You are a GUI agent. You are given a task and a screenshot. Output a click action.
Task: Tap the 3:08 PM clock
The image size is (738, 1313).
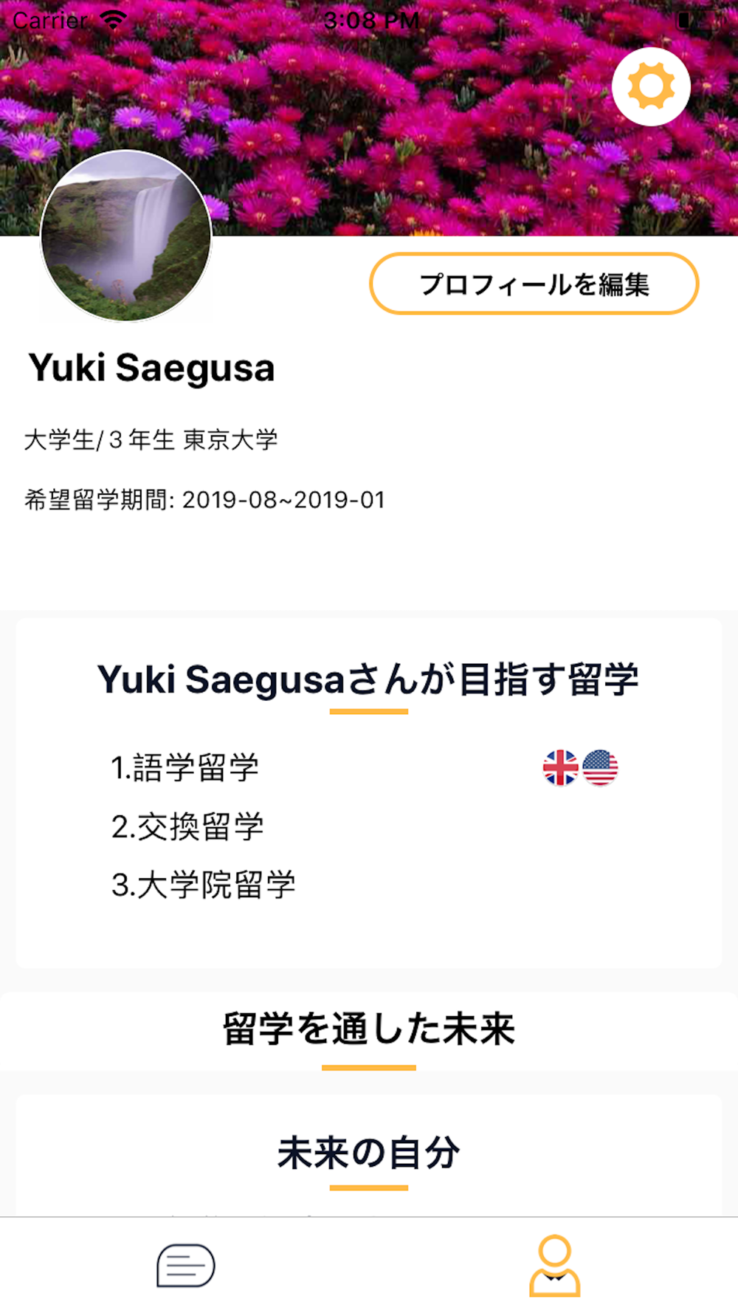(371, 20)
